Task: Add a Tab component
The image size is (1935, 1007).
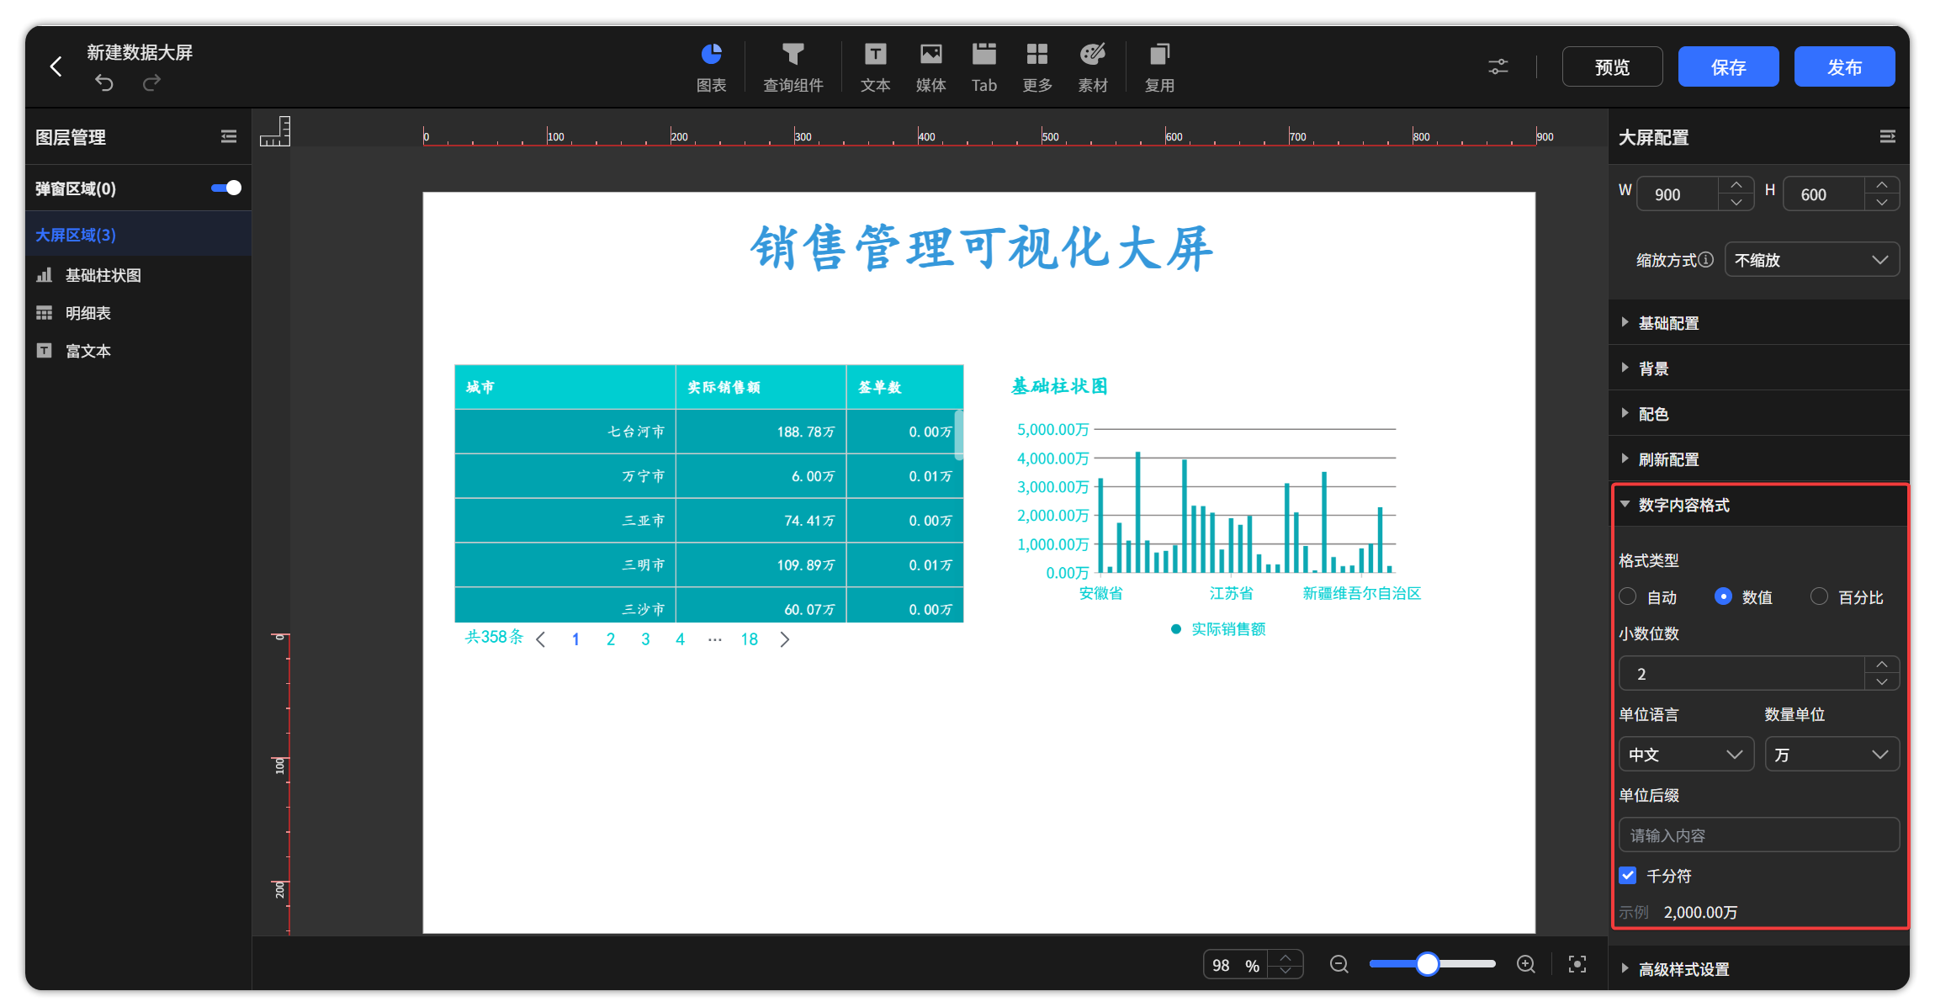Action: click(x=984, y=67)
